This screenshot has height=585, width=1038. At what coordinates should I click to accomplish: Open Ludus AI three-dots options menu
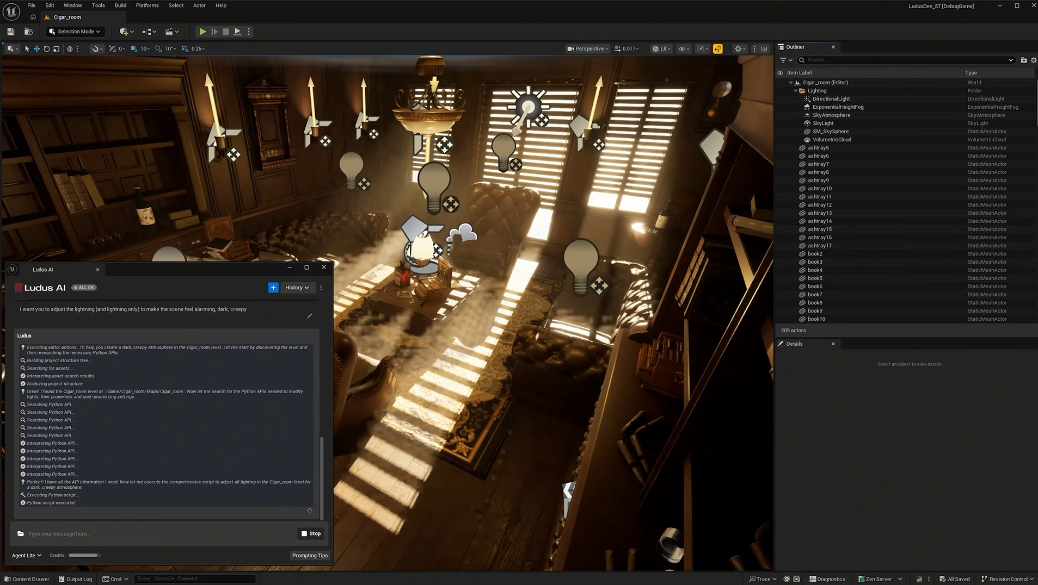click(x=321, y=288)
